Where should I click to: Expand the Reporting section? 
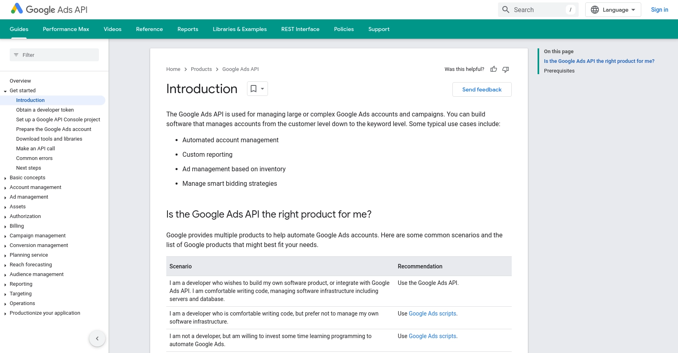tap(5, 284)
